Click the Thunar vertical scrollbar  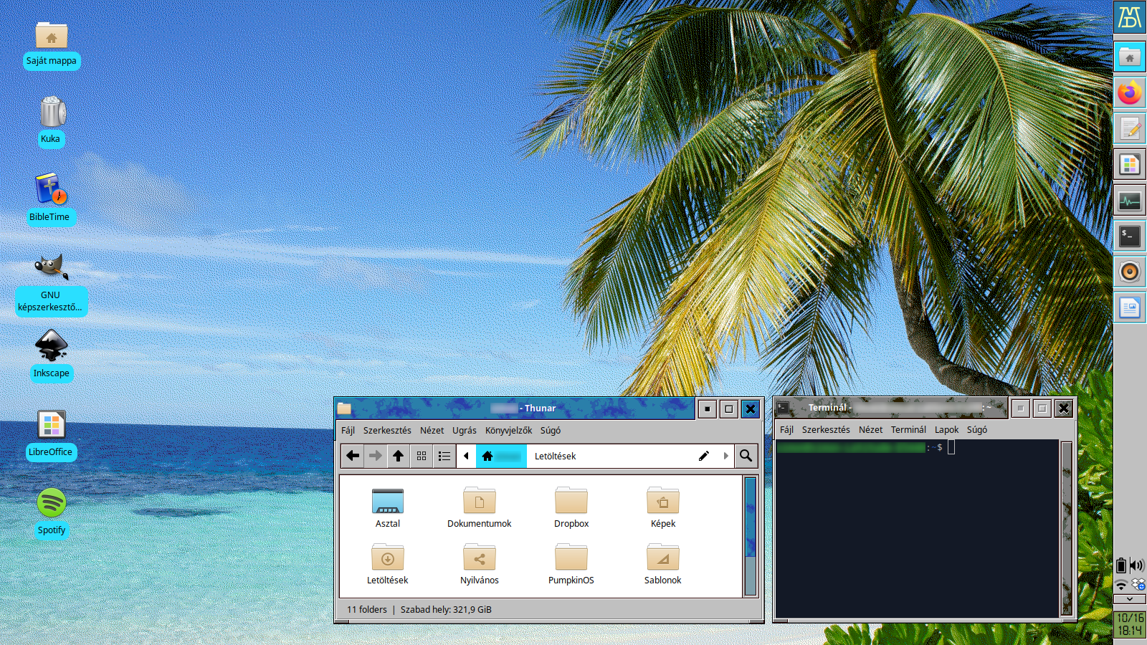pos(751,536)
